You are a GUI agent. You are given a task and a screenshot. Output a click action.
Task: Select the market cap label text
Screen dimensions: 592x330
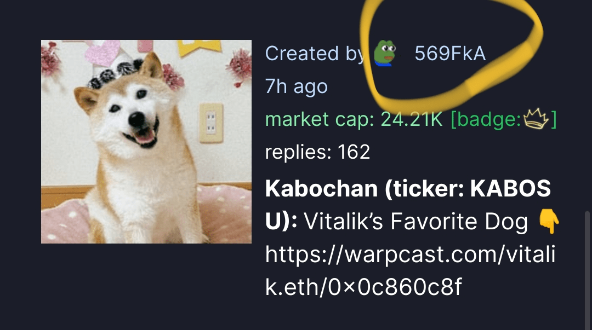coord(320,119)
